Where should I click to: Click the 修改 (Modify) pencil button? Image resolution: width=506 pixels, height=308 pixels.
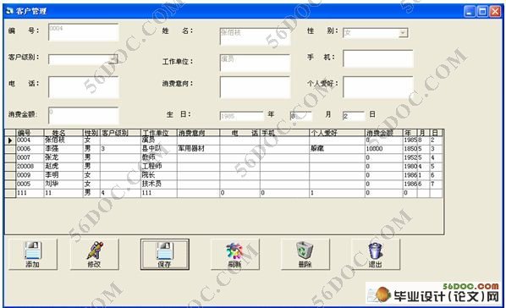(x=94, y=254)
